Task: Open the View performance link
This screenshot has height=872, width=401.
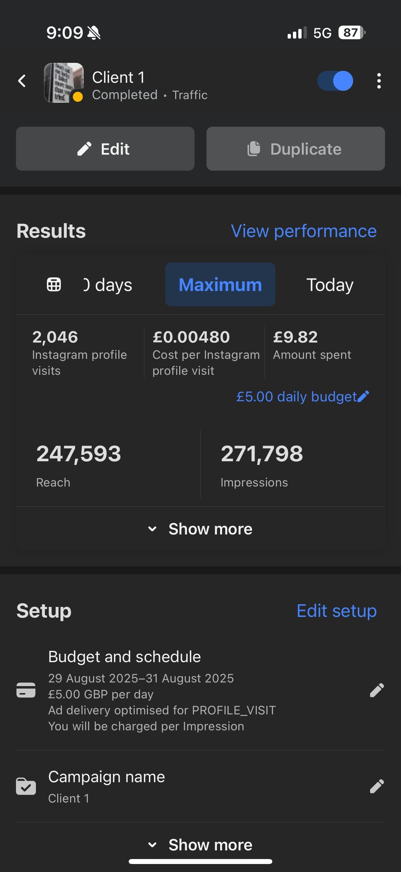Action: tap(304, 231)
